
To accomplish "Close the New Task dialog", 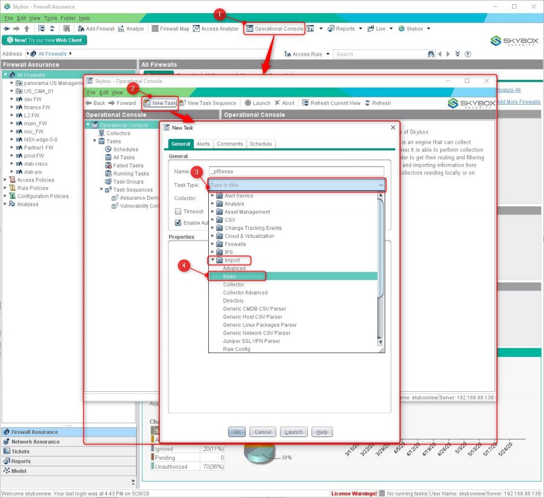I will pos(393,127).
